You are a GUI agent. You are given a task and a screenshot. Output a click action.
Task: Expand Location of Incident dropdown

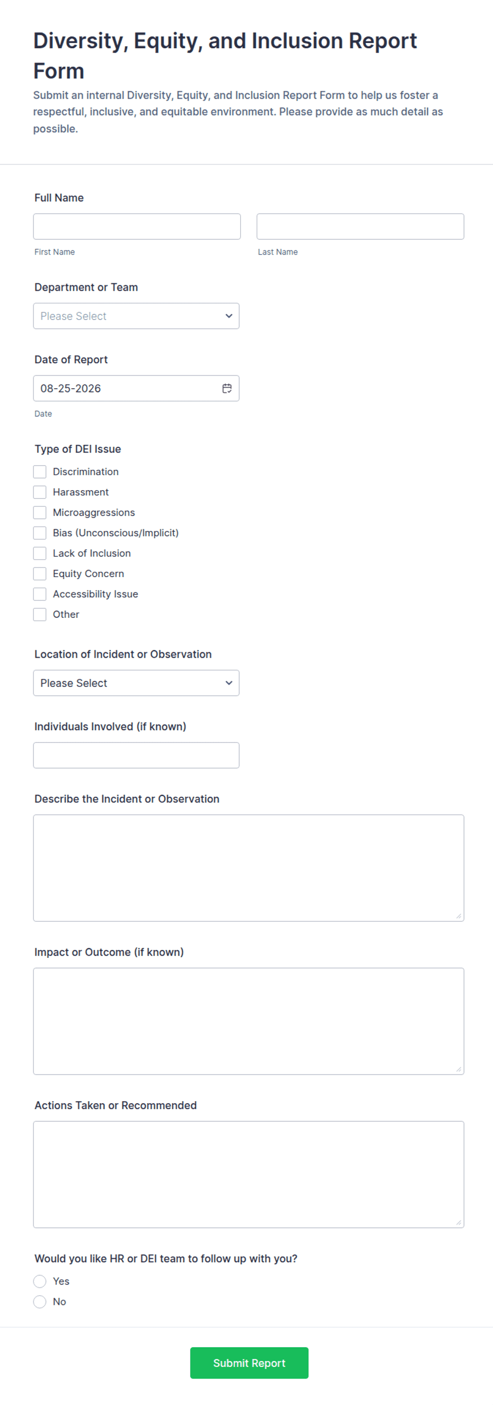coord(136,683)
